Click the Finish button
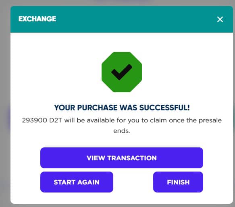This screenshot has height=207, width=235. pyautogui.click(x=178, y=182)
